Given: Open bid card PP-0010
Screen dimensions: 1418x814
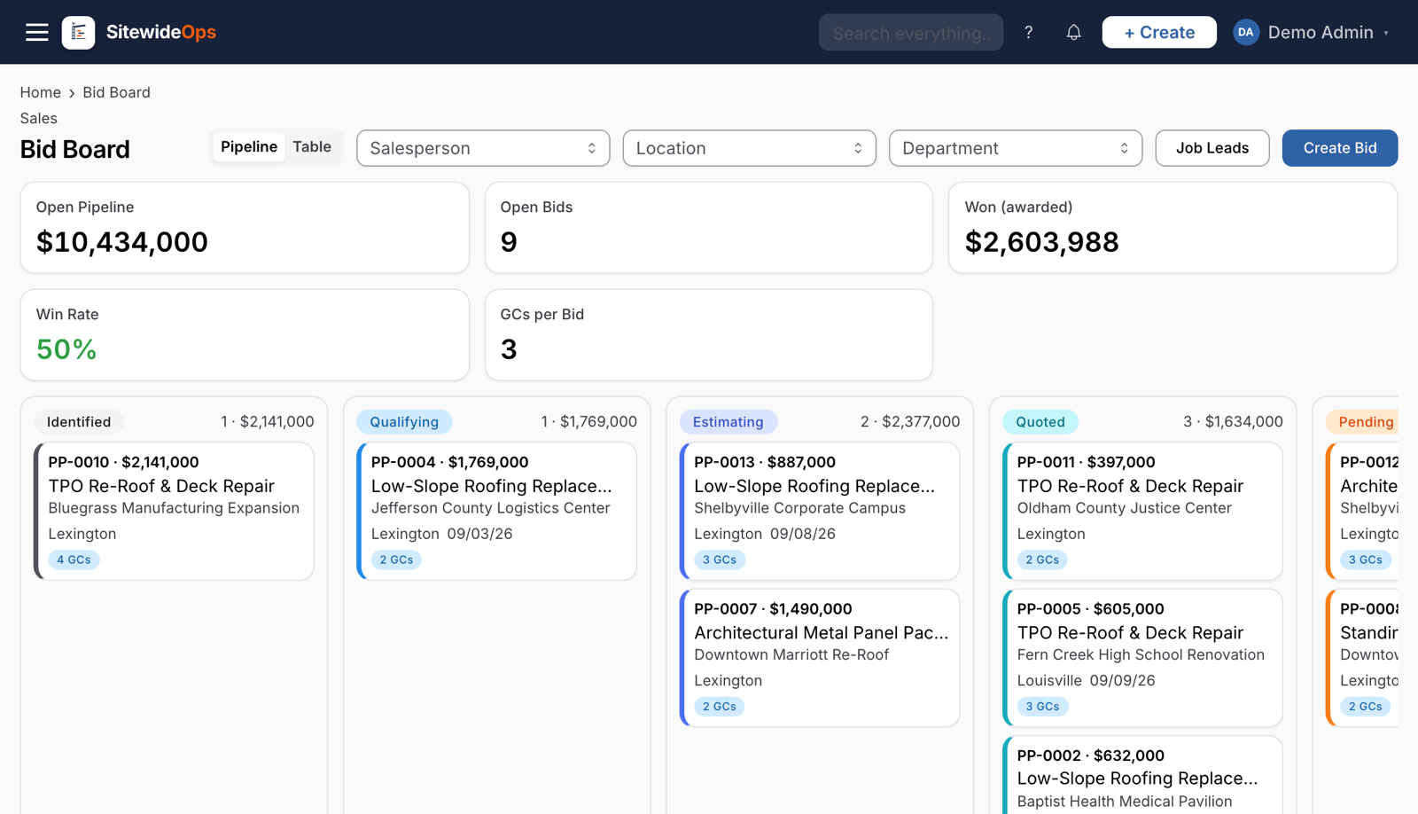Looking at the screenshot, I should (x=174, y=512).
